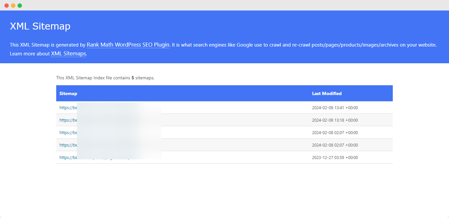Select the 2024-02-08 13:18 timestamp cell

pos(335,120)
